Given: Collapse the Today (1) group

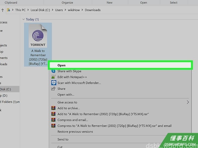Looking at the screenshot, I should [23, 19].
